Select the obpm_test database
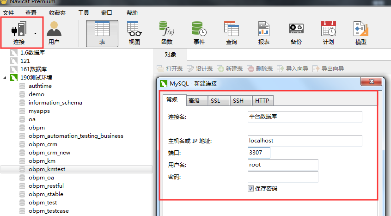Screen dimensions: 391x216 coord(43,203)
